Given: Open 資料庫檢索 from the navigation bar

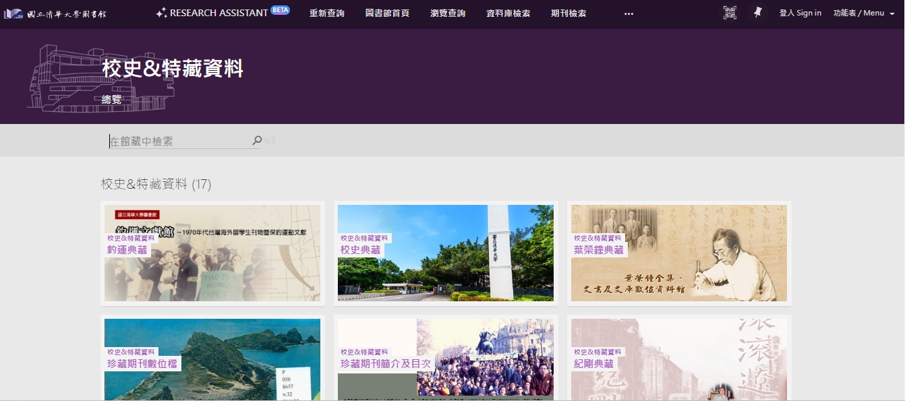Looking at the screenshot, I should click(508, 13).
